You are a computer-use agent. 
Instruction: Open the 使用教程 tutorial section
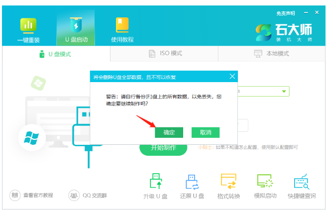pos(122,29)
